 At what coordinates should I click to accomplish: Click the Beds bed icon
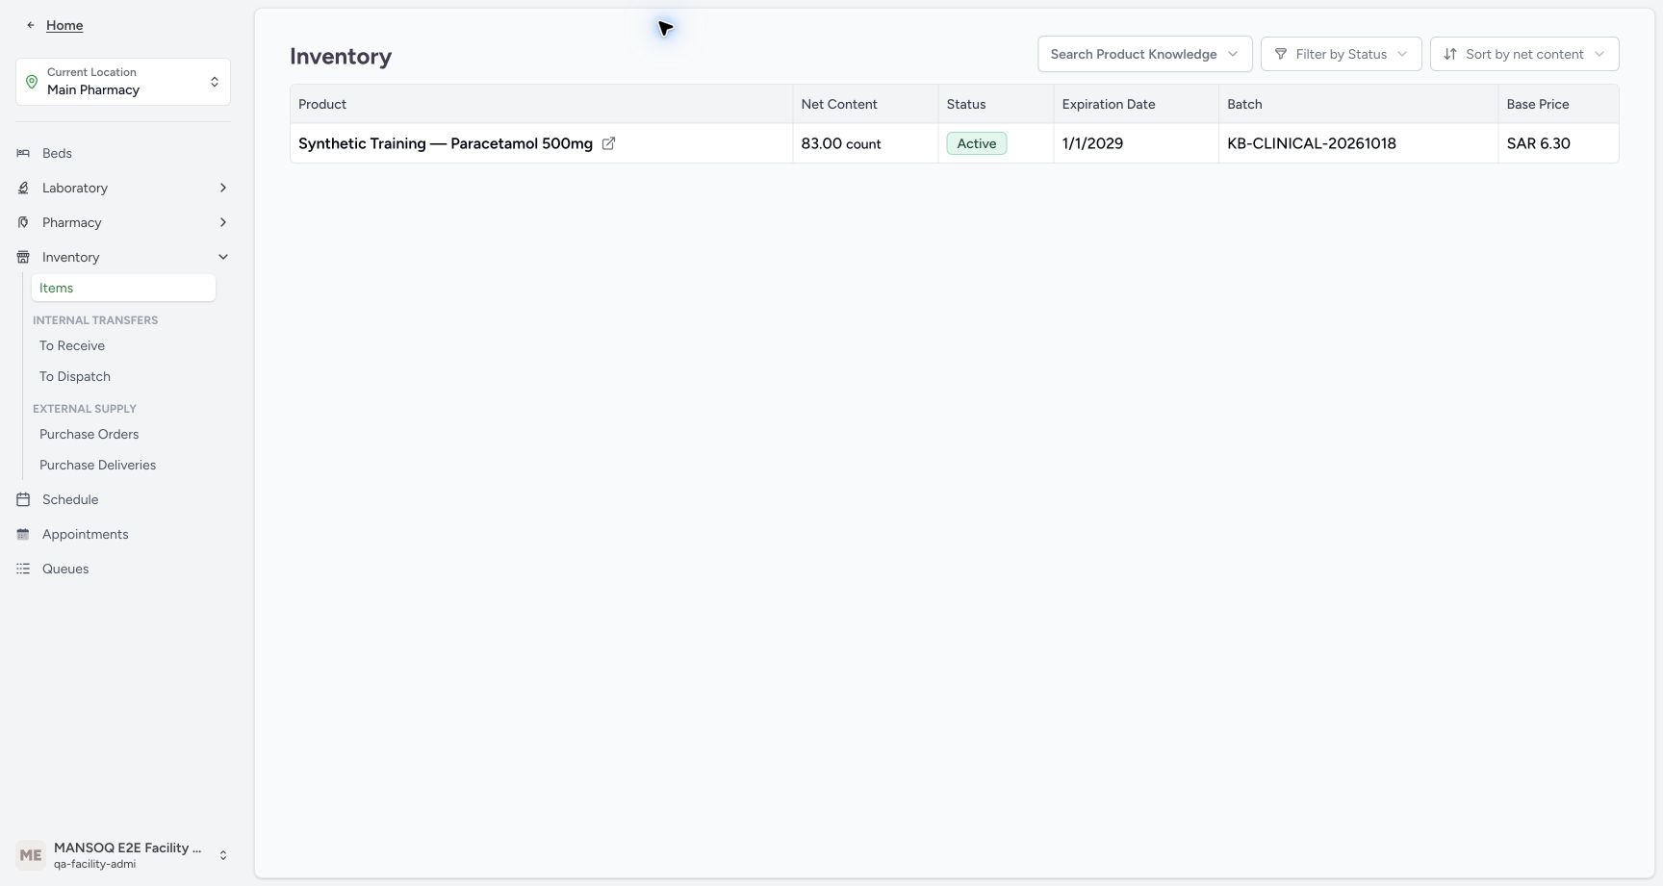pos(23,153)
